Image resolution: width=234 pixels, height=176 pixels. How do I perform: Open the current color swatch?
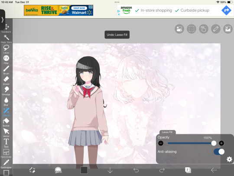click(x=84, y=170)
